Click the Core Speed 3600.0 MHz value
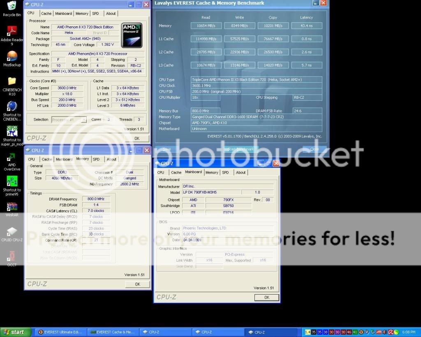421x337 pixels. (67, 88)
